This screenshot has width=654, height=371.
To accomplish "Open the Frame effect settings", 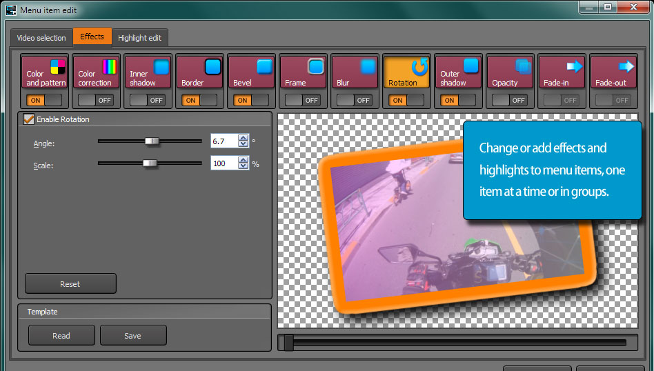I will (304, 72).
